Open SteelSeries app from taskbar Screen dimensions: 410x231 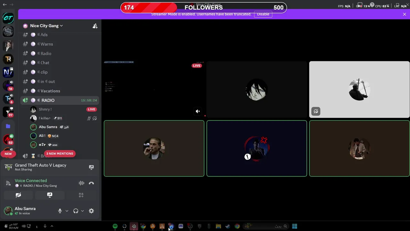[134, 226]
